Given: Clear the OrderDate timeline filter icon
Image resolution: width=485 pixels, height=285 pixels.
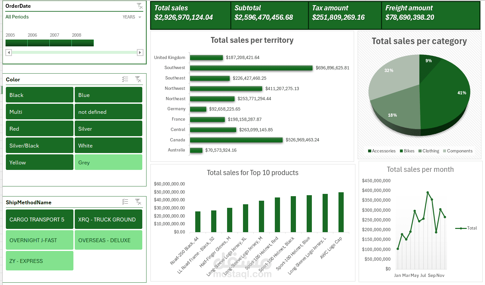Looking at the screenshot, I should click(x=139, y=6).
